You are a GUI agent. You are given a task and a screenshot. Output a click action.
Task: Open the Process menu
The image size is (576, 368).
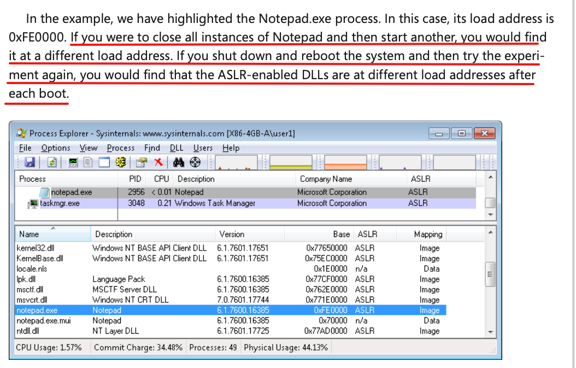[120, 148]
